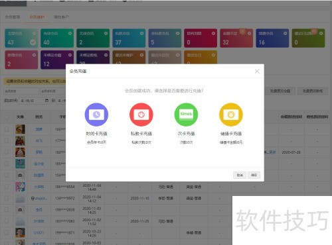Open gear settings on the 最近未维护 card
The width and height of the screenshot is (332, 245).
pyautogui.click(x=141, y=55)
